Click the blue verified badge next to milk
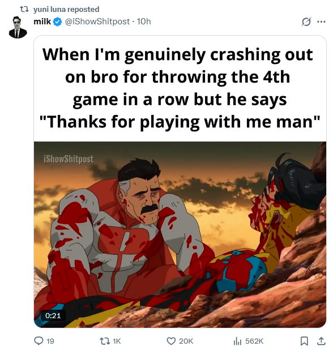This screenshot has height=351, width=333. [x=58, y=22]
